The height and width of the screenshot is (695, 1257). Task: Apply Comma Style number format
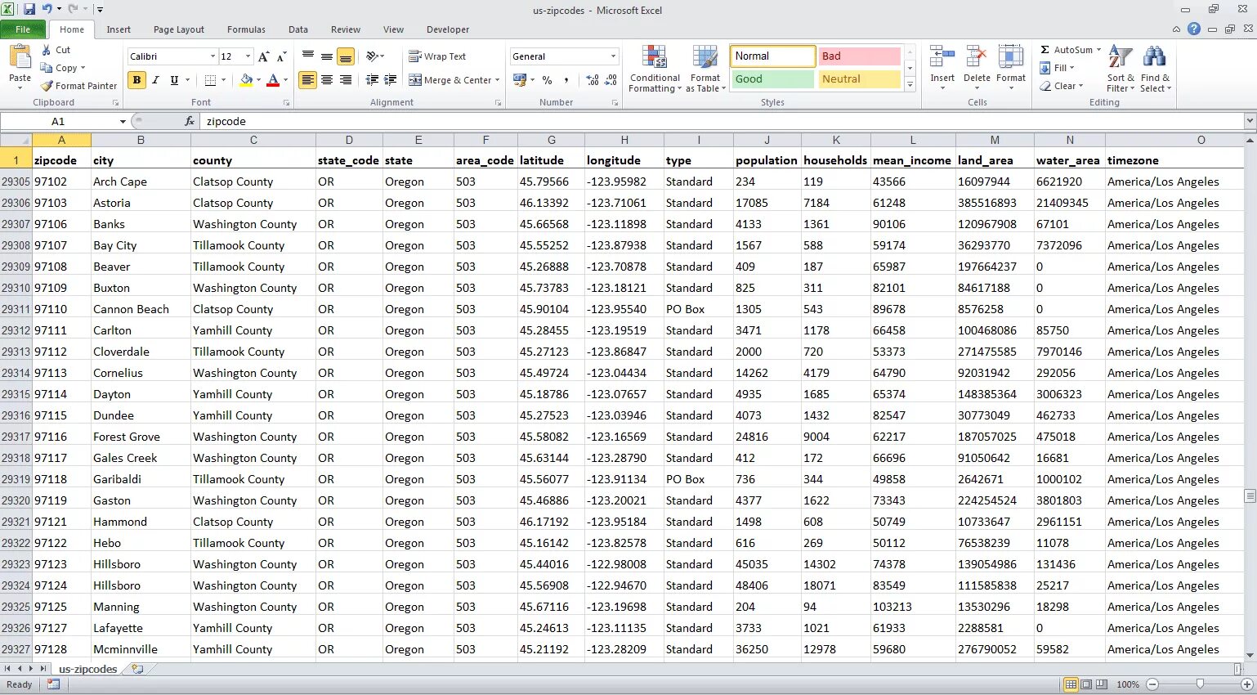point(566,80)
